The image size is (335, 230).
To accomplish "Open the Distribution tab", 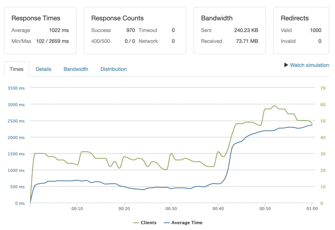I will pyautogui.click(x=114, y=69).
